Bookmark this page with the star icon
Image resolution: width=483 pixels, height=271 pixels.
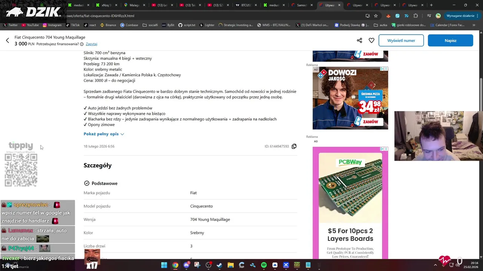(376, 16)
